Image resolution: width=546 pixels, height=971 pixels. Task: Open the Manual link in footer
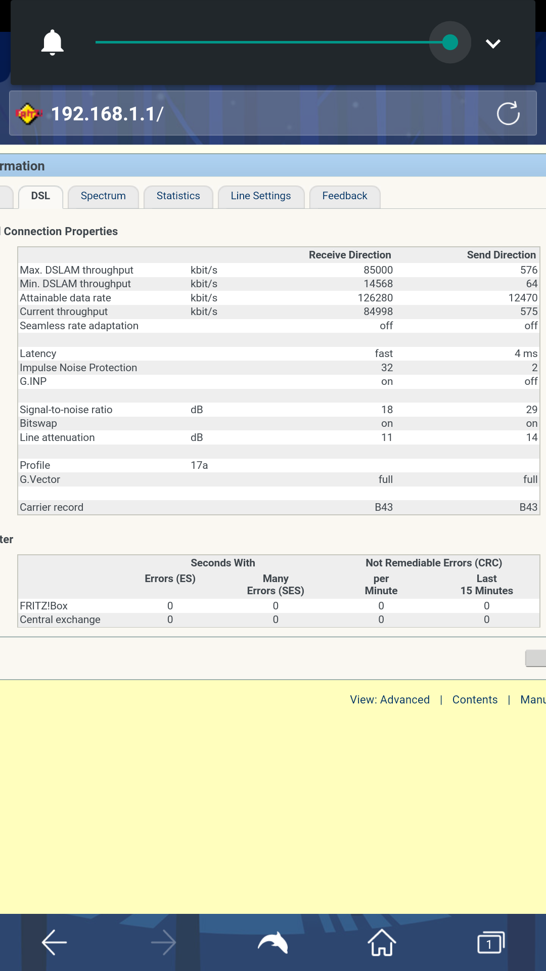click(532, 699)
